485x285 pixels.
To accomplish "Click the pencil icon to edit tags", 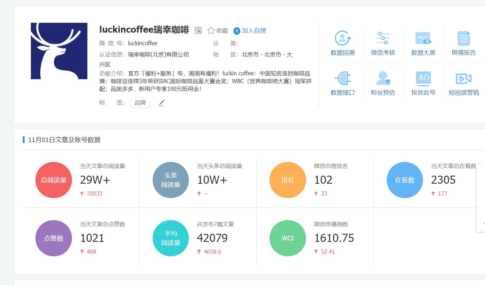I will pyautogui.click(x=161, y=103).
